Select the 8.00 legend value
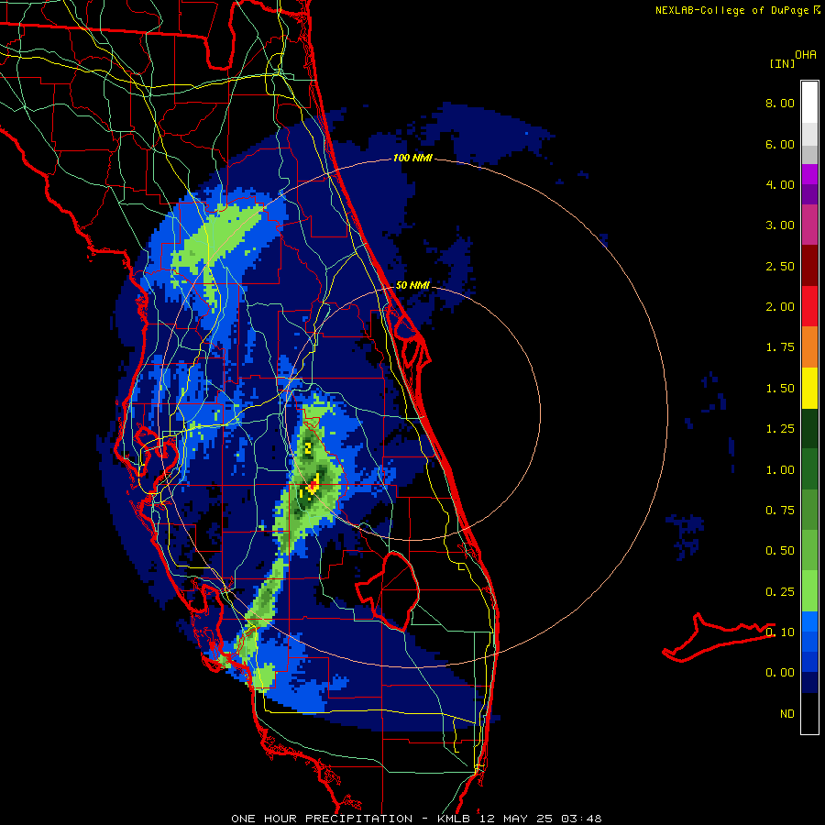Screen dimensions: 825x825 click(780, 103)
